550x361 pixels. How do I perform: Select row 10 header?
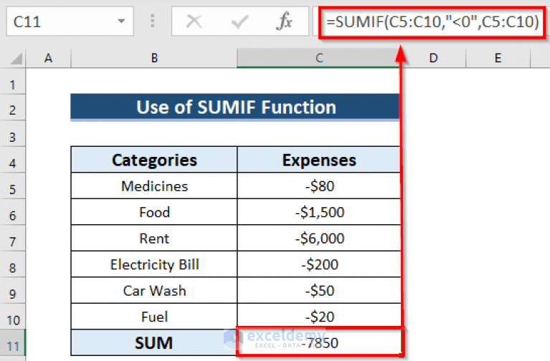tap(13, 317)
